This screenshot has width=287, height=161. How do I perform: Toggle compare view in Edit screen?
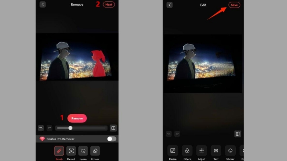[x=237, y=134]
